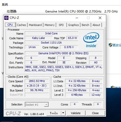Click the version text Ver. 1.88.0.x64
The height and width of the screenshot is (122, 121).
(x=34, y=114)
